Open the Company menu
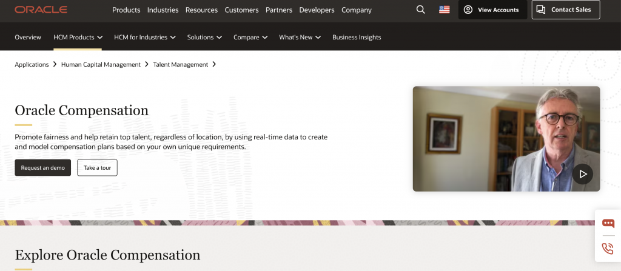621x271 pixels. (357, 10)
